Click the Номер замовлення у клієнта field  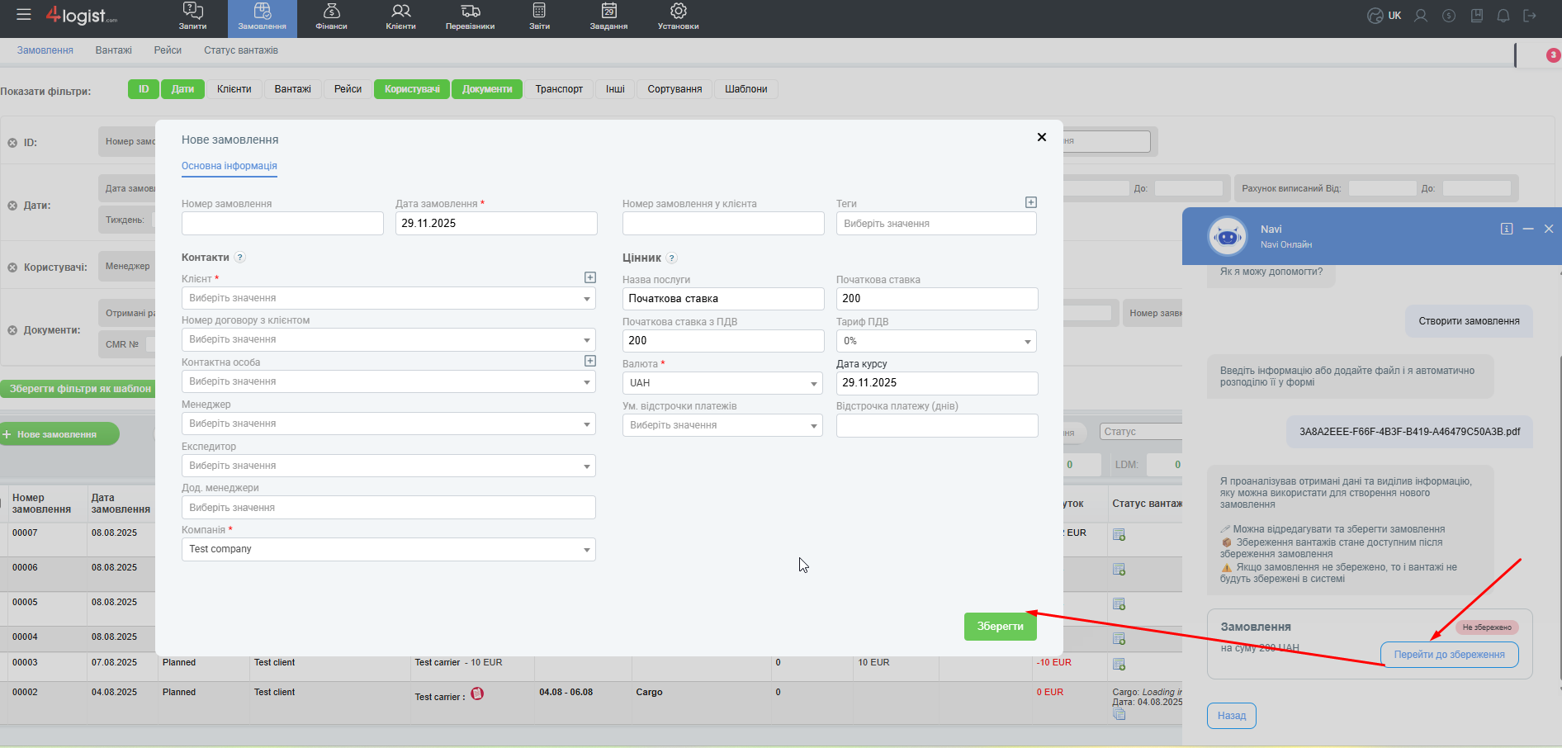723,224
